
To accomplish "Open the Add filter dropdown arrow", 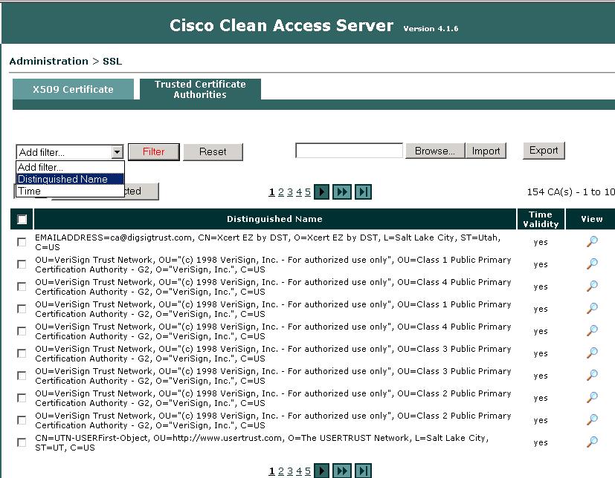I will (117, 152).
